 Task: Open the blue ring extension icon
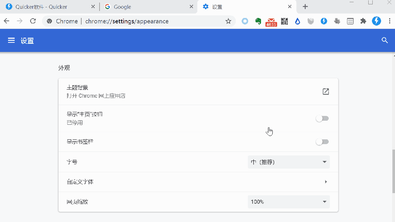click(245, 21)
